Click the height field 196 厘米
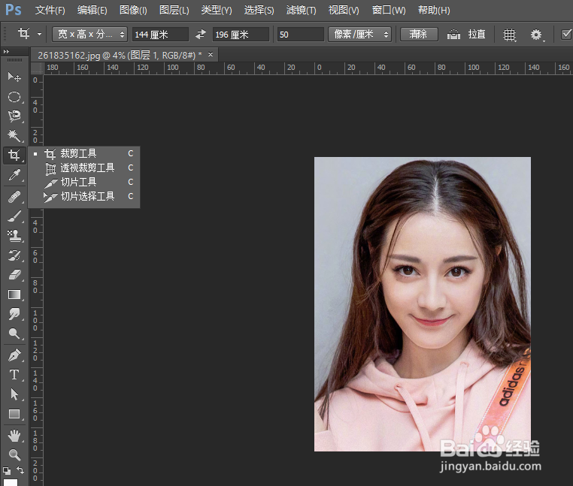The width and height of the screenshot is (573, 486). (241, 35)
